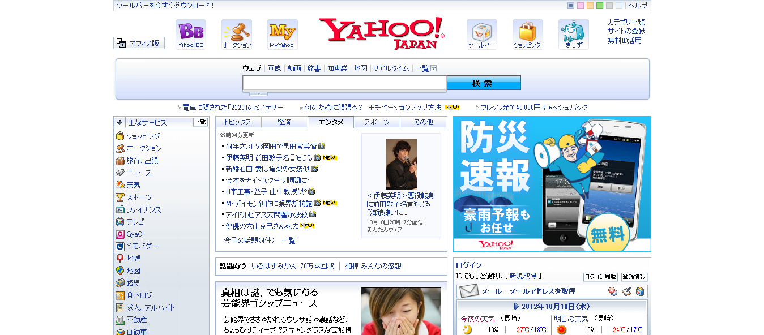Open the きっず robot icon

(574, 35)
